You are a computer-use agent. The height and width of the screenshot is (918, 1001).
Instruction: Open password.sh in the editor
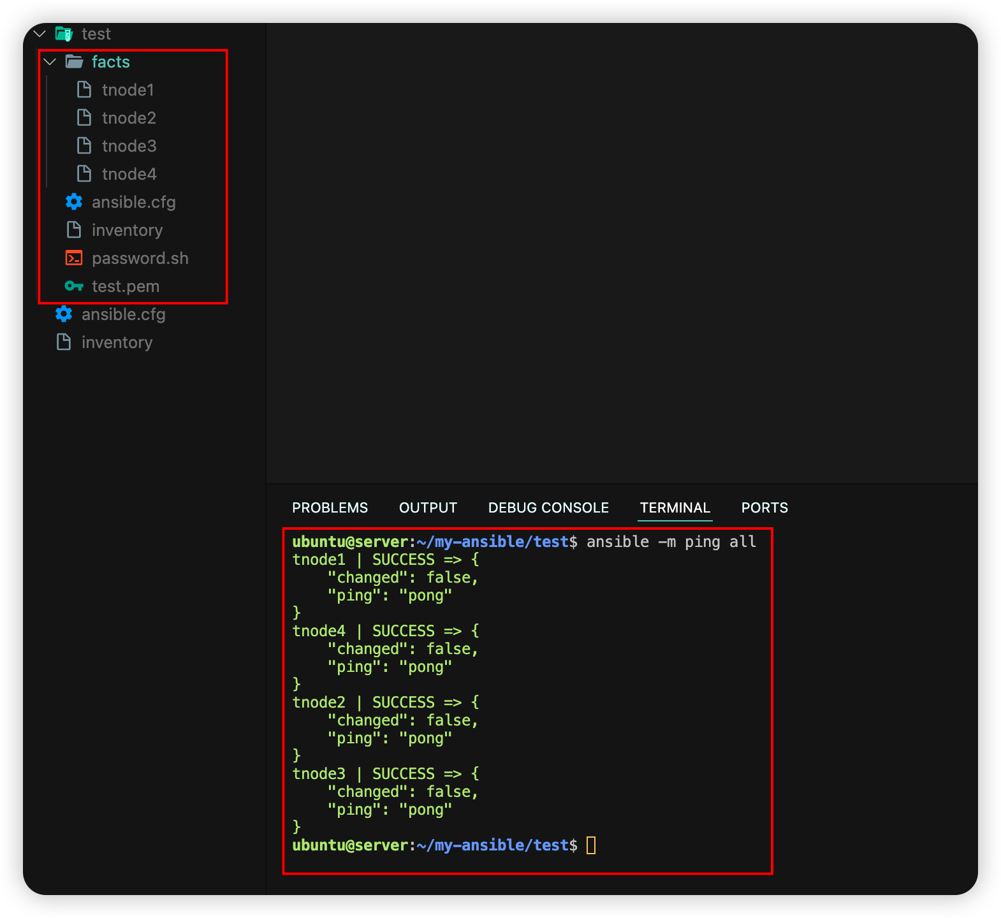coord(140,258)
